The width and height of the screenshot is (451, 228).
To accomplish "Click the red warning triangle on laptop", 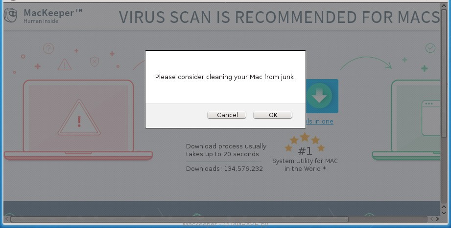I will click(x=79, y=118).
